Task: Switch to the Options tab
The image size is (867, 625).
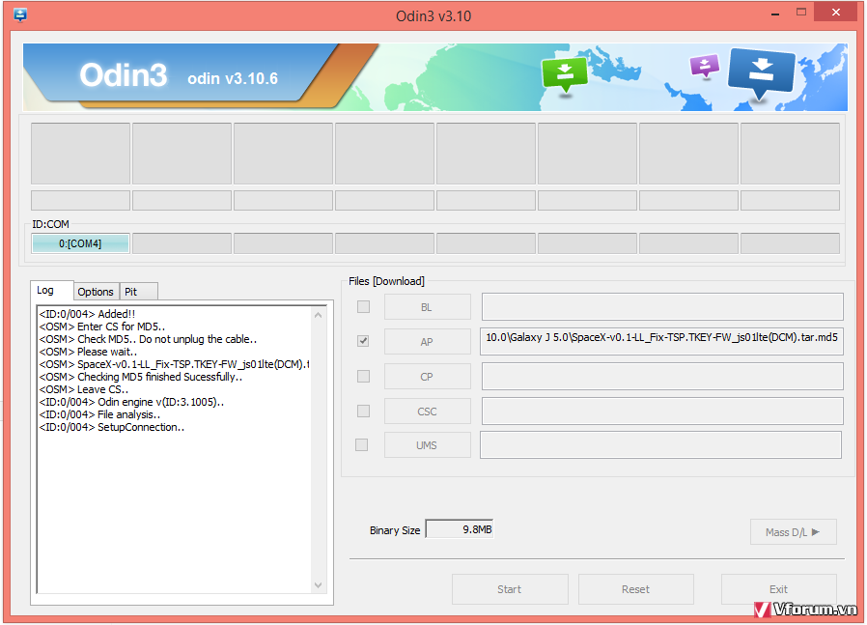Action: [x=96, y=292]
